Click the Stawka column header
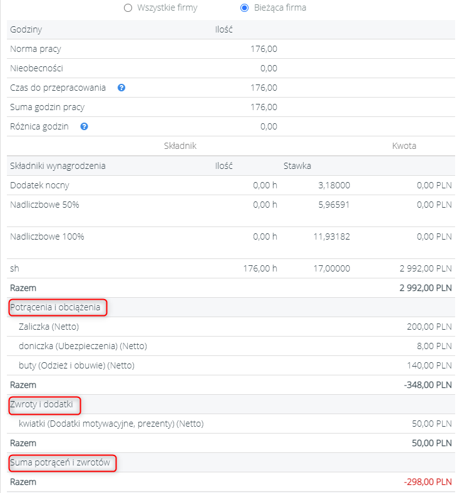457x493 pixels. pyautogui.click(x=297, y=166)
